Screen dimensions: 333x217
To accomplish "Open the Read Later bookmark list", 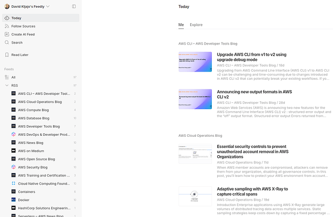I will coord(20,55).
